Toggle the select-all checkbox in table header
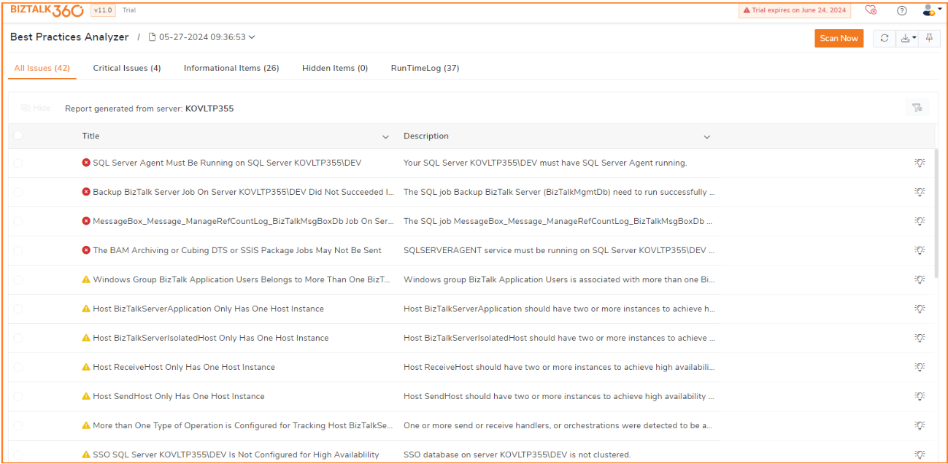 [18, 136]
